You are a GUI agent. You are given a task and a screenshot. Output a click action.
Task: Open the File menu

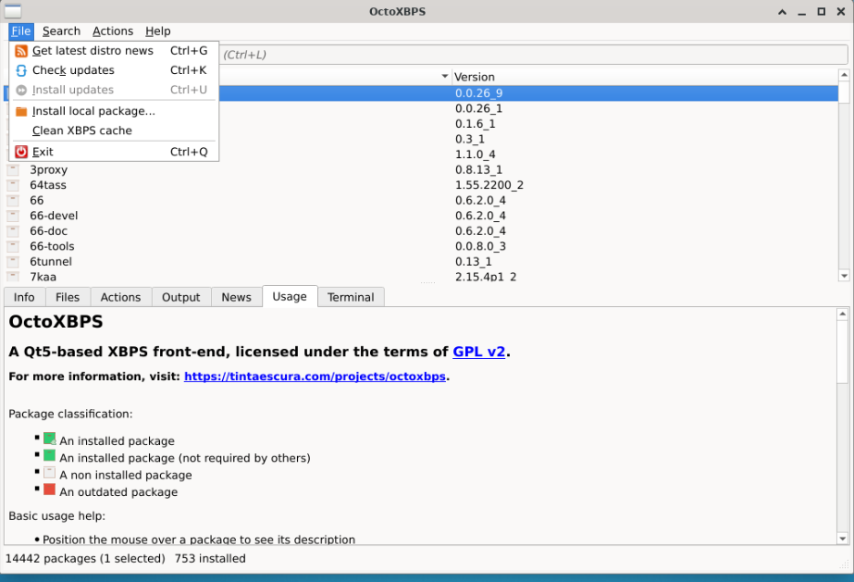point(21,31)
